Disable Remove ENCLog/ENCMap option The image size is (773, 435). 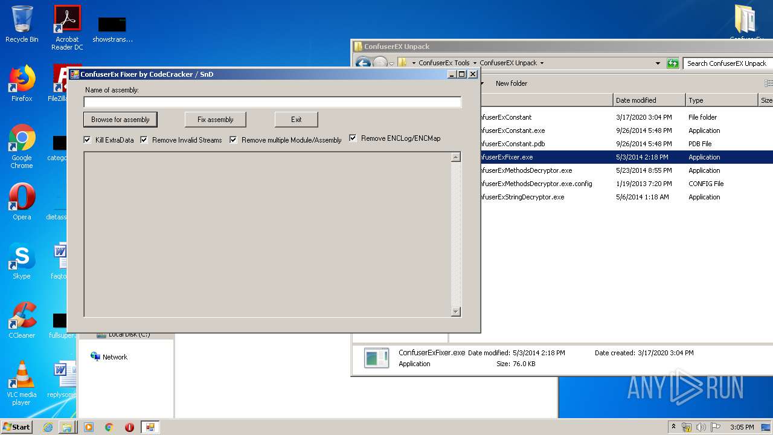[x=353, y=138]
